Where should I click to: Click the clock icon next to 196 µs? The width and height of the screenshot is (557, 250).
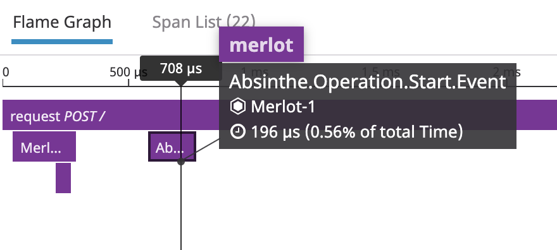(x=237, y=131)
